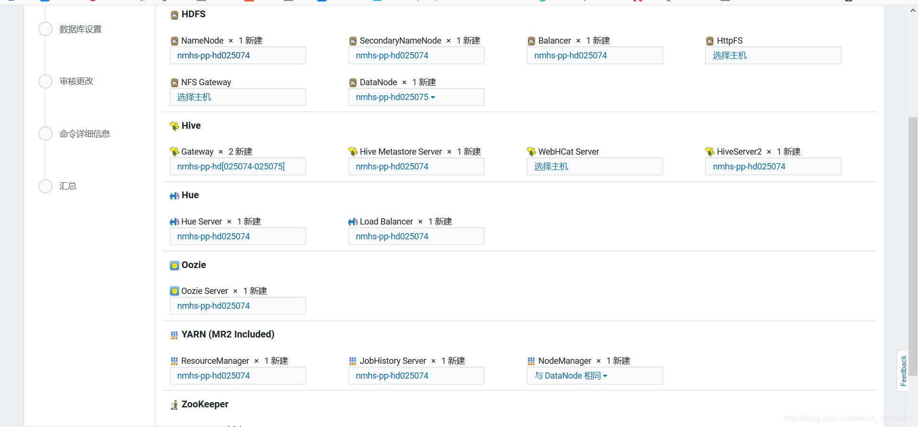918x427 pixels.
Task: Click the 'NodeManager × 1 新建' label
Action: point(584,361)
